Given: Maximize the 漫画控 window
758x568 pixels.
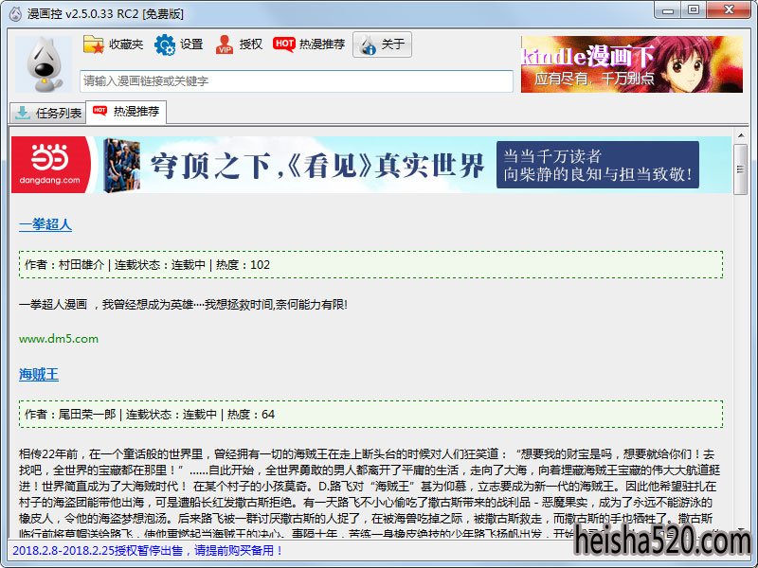Looking at the screenshot, I should 694,10.
